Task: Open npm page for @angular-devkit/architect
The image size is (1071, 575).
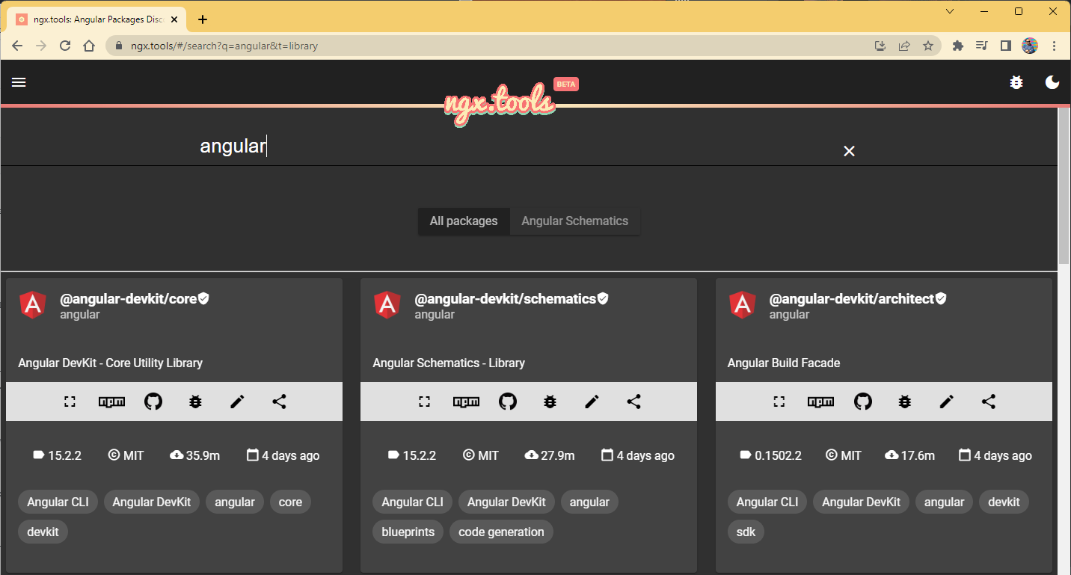Action: click(x=820, y=402)
